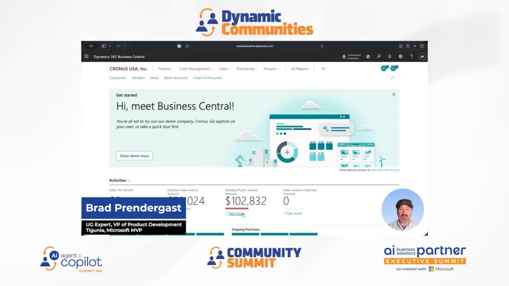Expand the Sales menu
Screen dimensions: 509x286
(225, 69)
